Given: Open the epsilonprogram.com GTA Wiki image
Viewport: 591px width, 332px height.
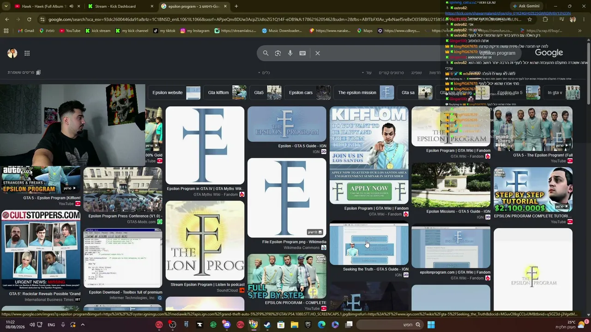Looking at the screenshot, I should point(451,247).
